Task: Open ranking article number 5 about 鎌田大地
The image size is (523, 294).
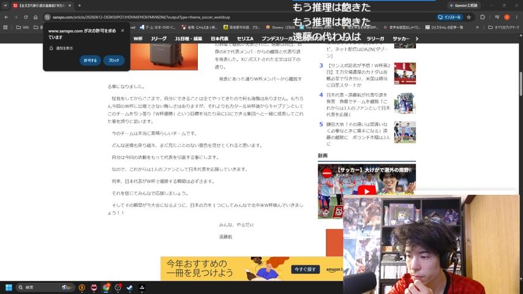Action: tap(358, 134)
